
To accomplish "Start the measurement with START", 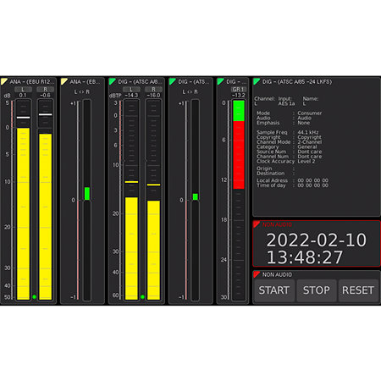I will [274, 290].
